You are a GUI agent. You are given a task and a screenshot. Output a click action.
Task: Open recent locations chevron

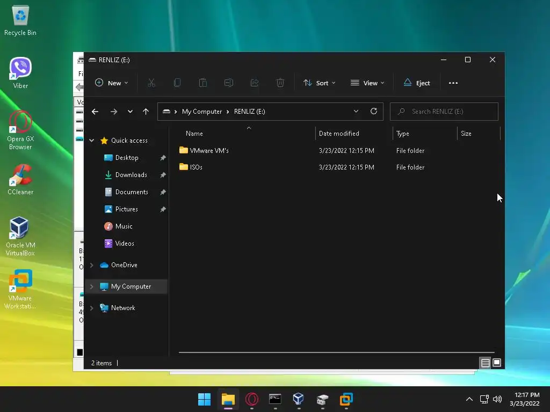(130, 112)
